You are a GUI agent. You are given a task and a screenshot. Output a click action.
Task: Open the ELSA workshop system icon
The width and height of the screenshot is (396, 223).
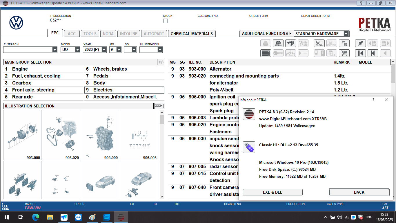pos(319,43)
